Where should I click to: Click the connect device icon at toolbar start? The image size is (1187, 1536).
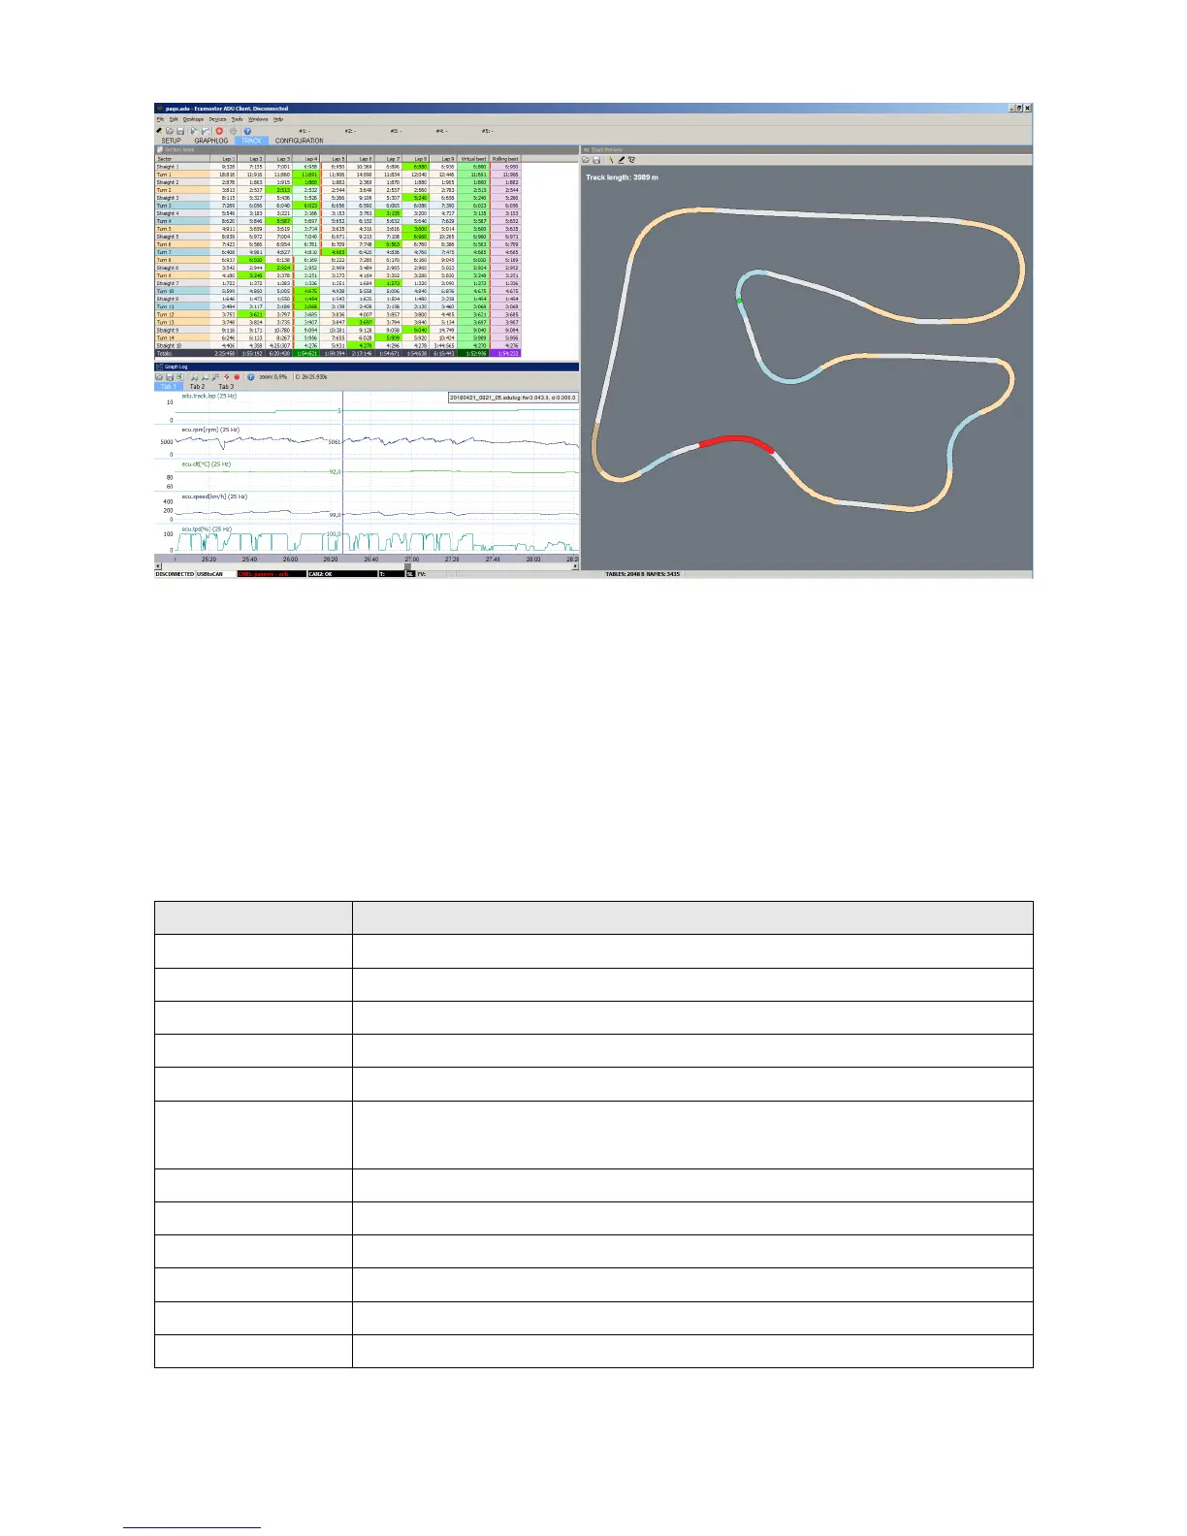159,131
